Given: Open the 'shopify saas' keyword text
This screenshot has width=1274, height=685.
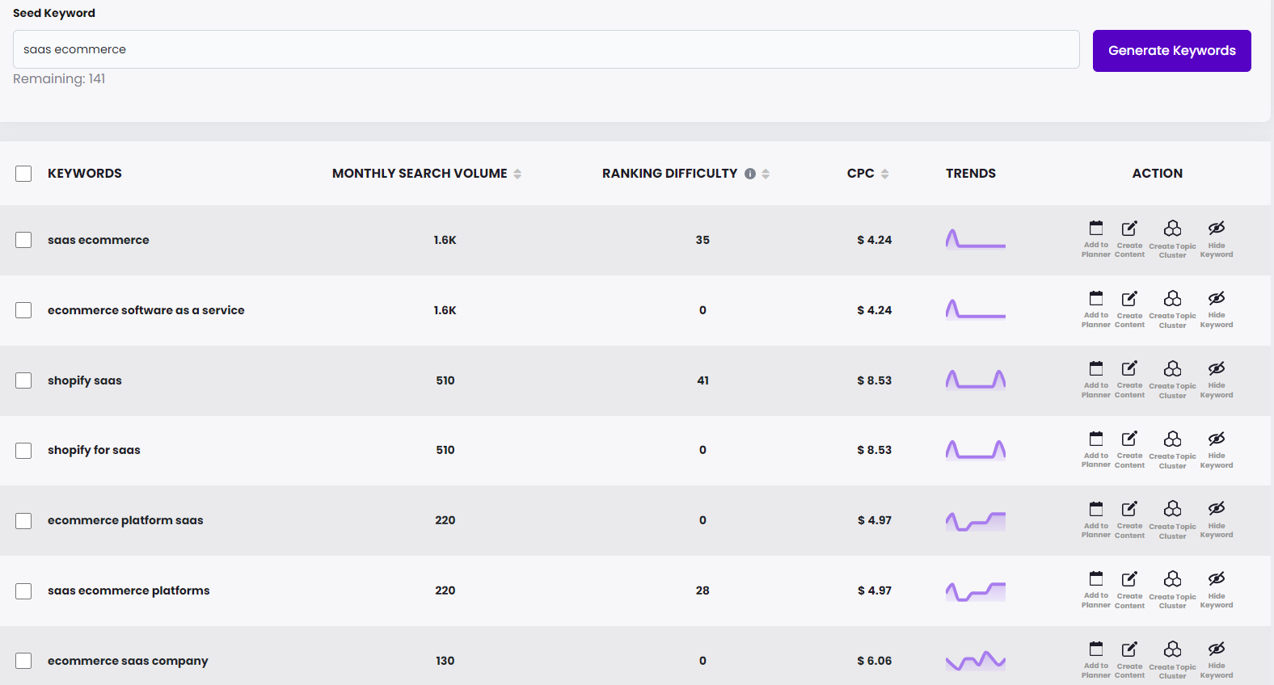Looking at the screenshot, I should tap(85, 380).
